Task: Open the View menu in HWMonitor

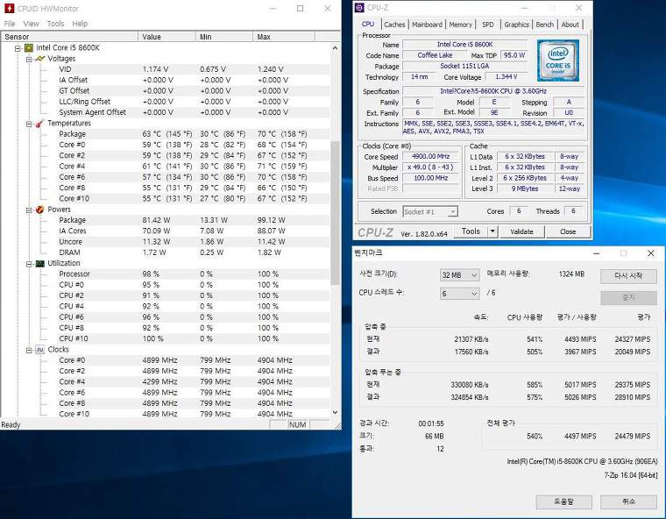Action: [31, 24]
